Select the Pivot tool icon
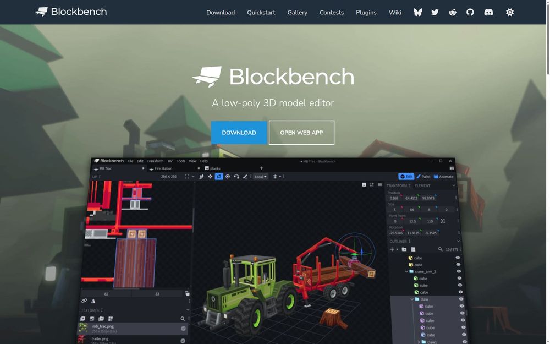The width and height of the screenshot is (550, 344). [x=228, y=177]
